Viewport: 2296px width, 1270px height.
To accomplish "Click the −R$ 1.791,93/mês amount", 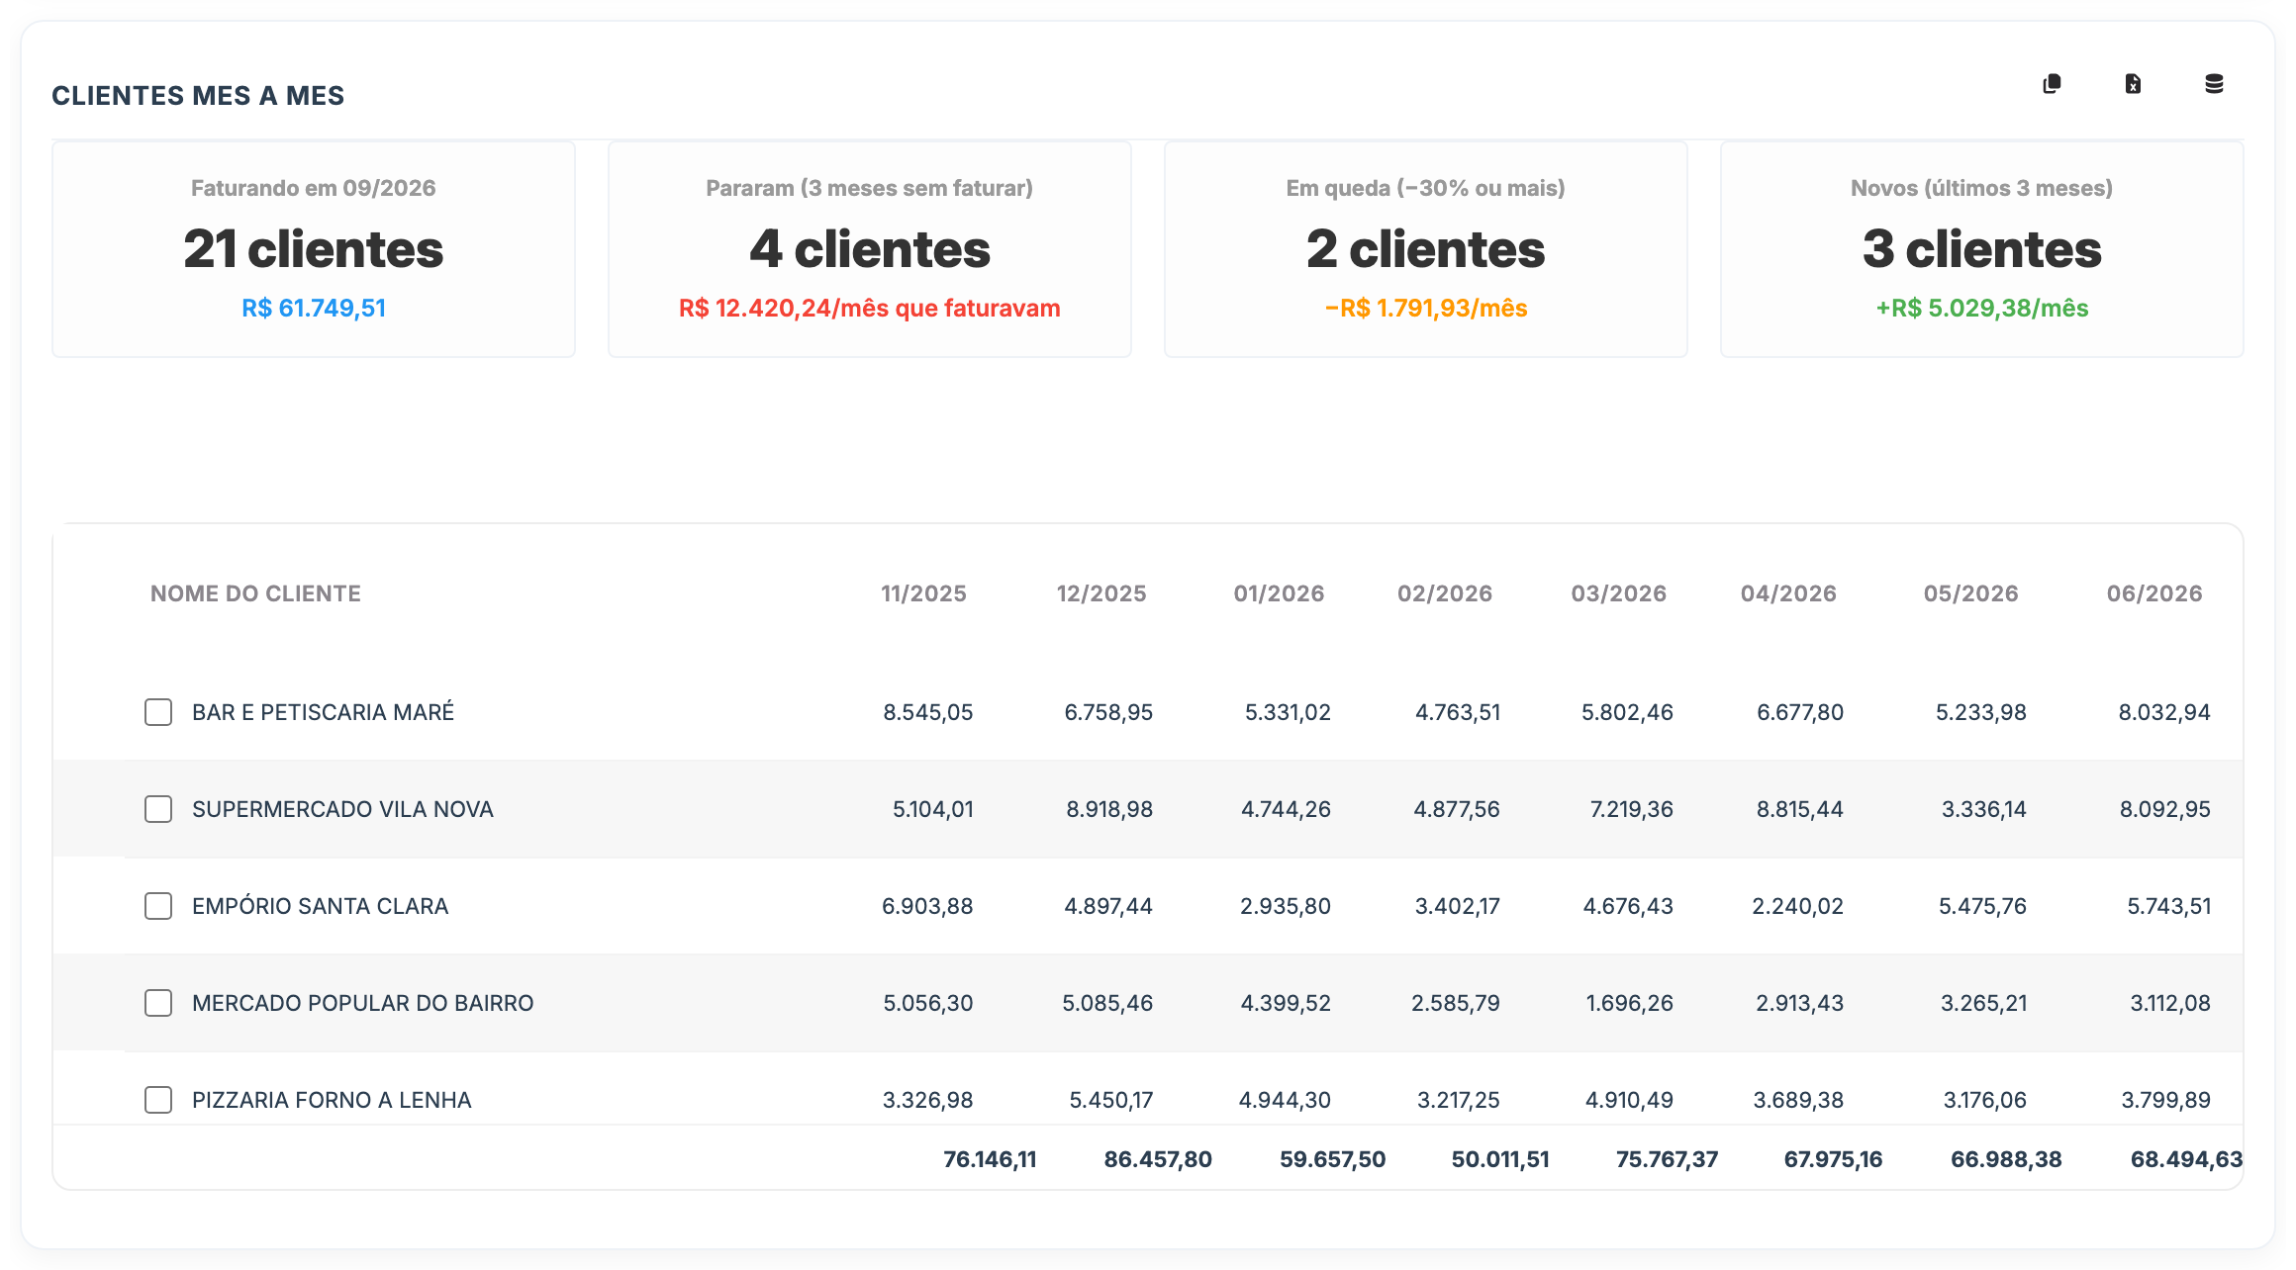I will tap(1426, 309).
